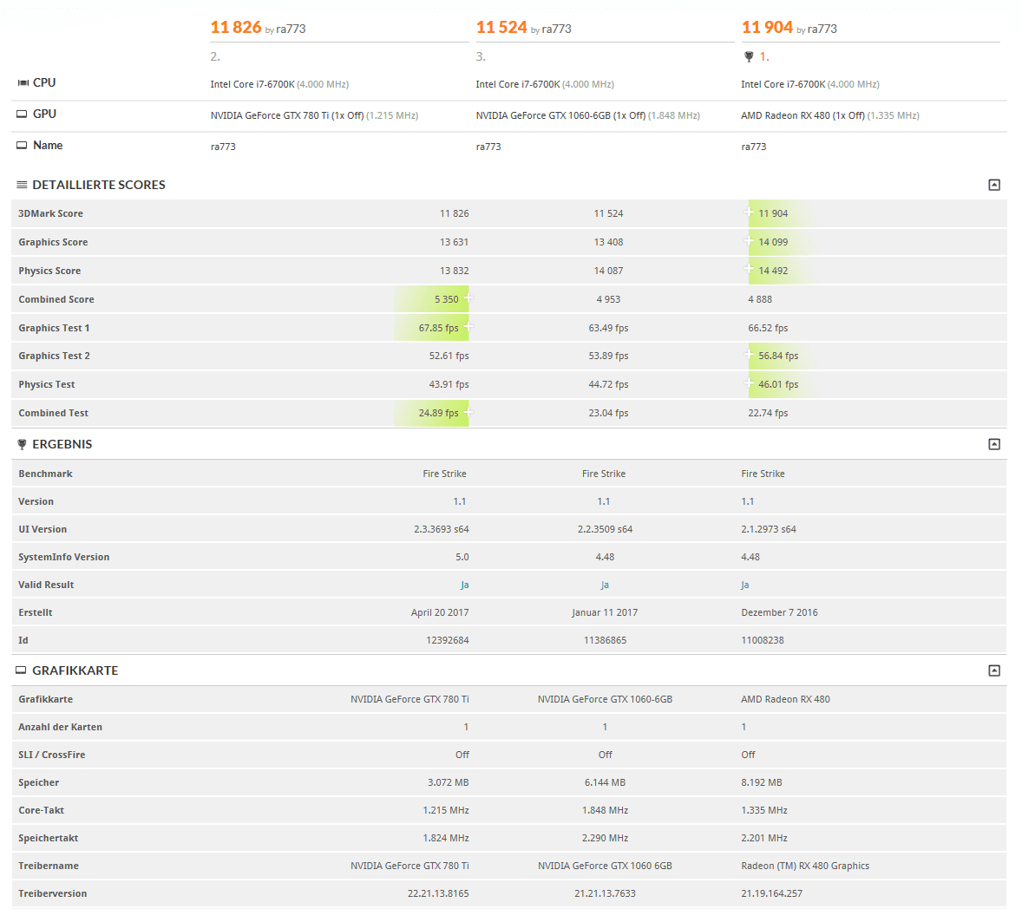Click the list icon by Detaillierte Scores
Screen dimensions: 1022x909
tap(22, 185)
